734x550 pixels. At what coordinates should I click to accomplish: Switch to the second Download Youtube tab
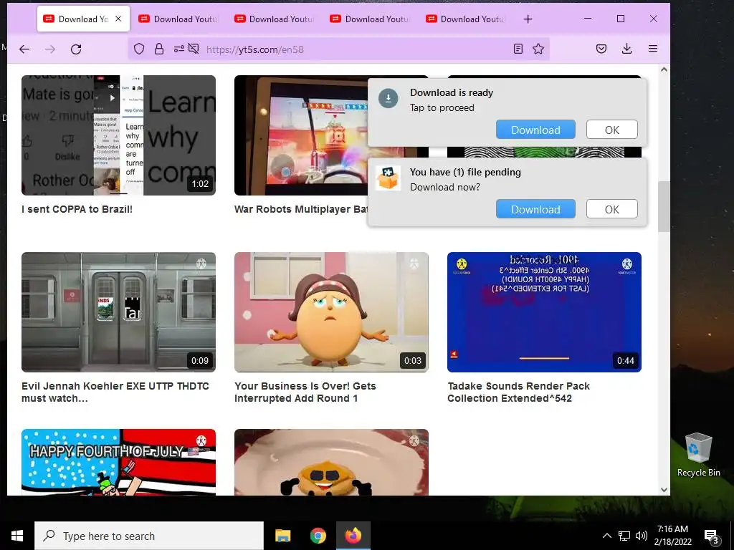tap(178, 19)
